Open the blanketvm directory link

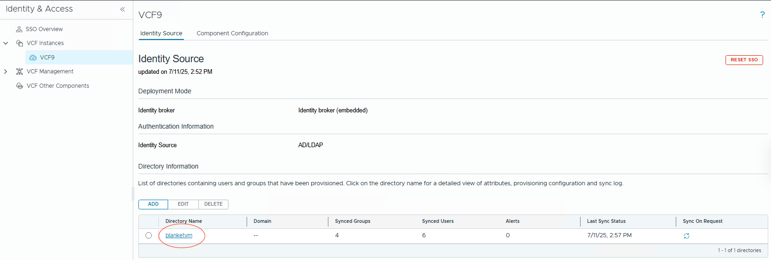point(179,235)
